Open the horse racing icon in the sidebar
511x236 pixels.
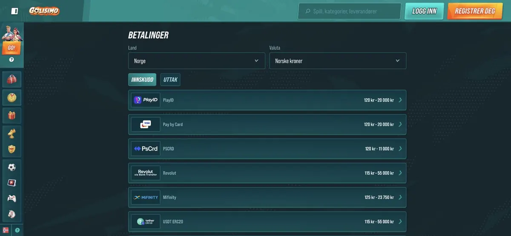coord(11,214)
